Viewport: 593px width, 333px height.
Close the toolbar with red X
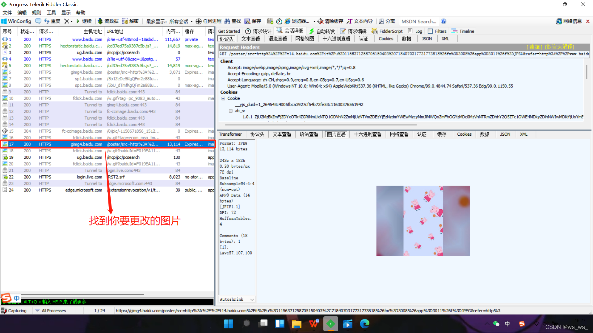[x=588, y=21]
